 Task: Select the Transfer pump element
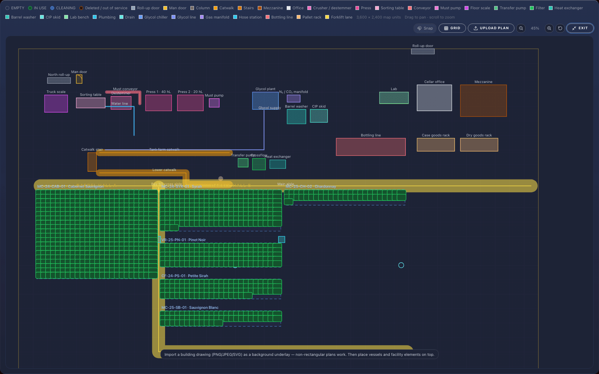[243, 163]
